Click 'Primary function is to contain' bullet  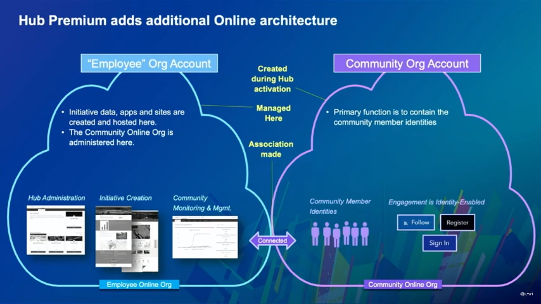(391, 117)
